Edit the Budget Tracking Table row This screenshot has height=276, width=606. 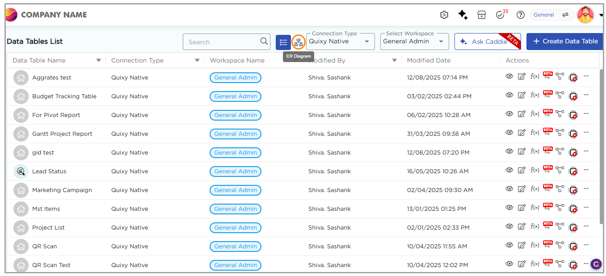(522, 95)
